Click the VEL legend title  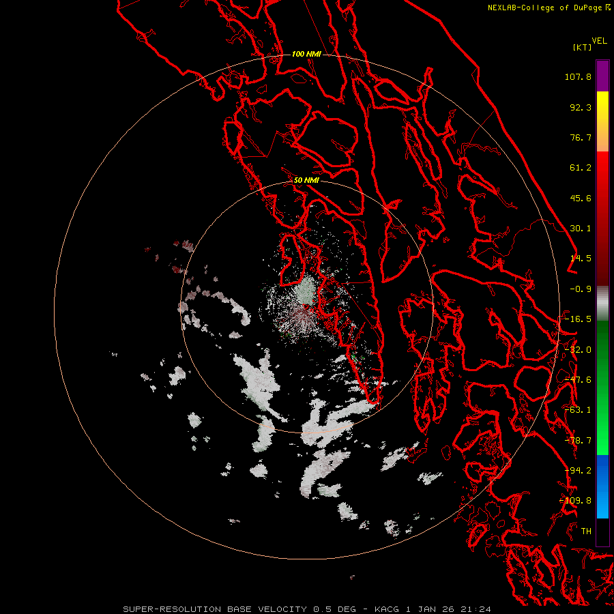(x=599, y=41)
